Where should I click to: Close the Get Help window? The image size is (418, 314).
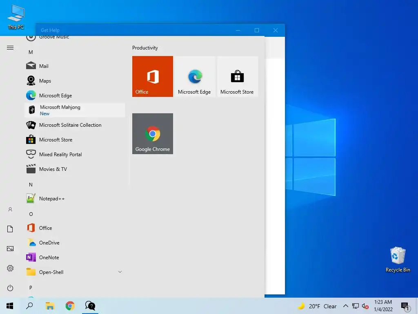[x=276, y=30]
